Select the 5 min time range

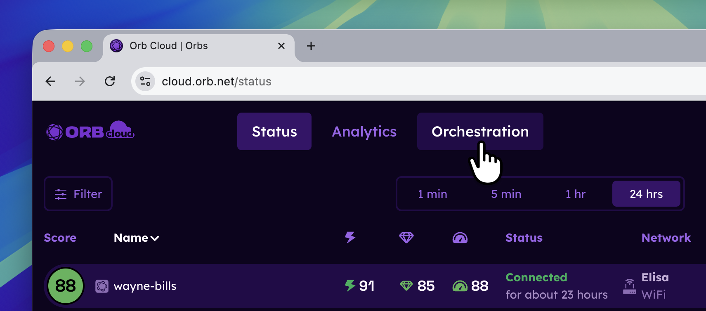point(506,194)
